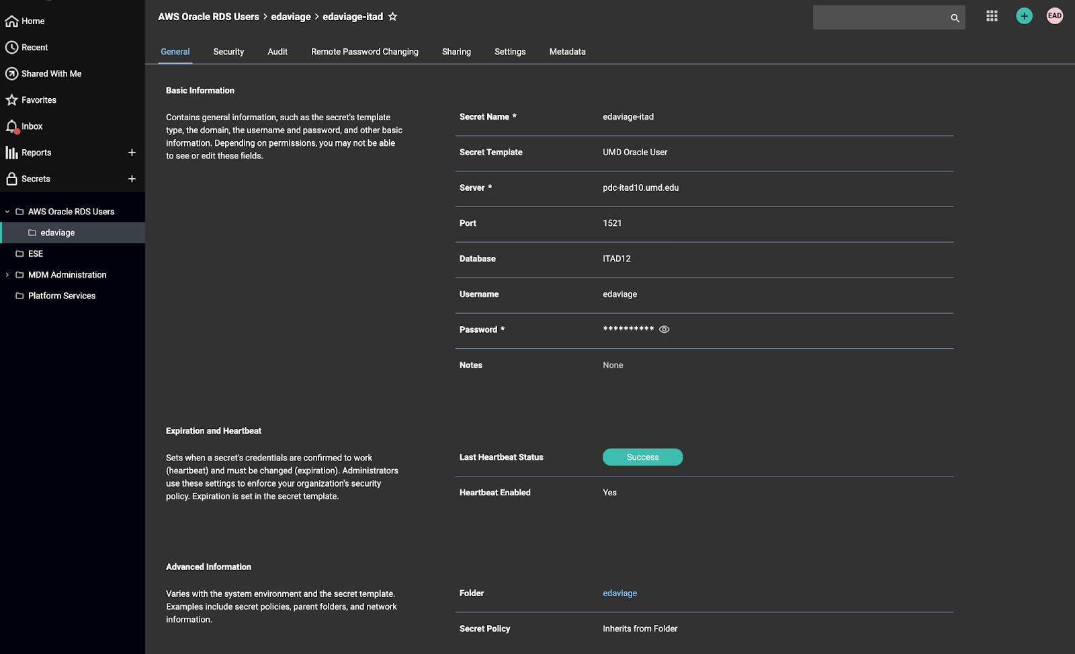The height and width of the screenshot is (654, 1075).
Task: Click the Success heartbeat status badge
Action: pos(642,457)
